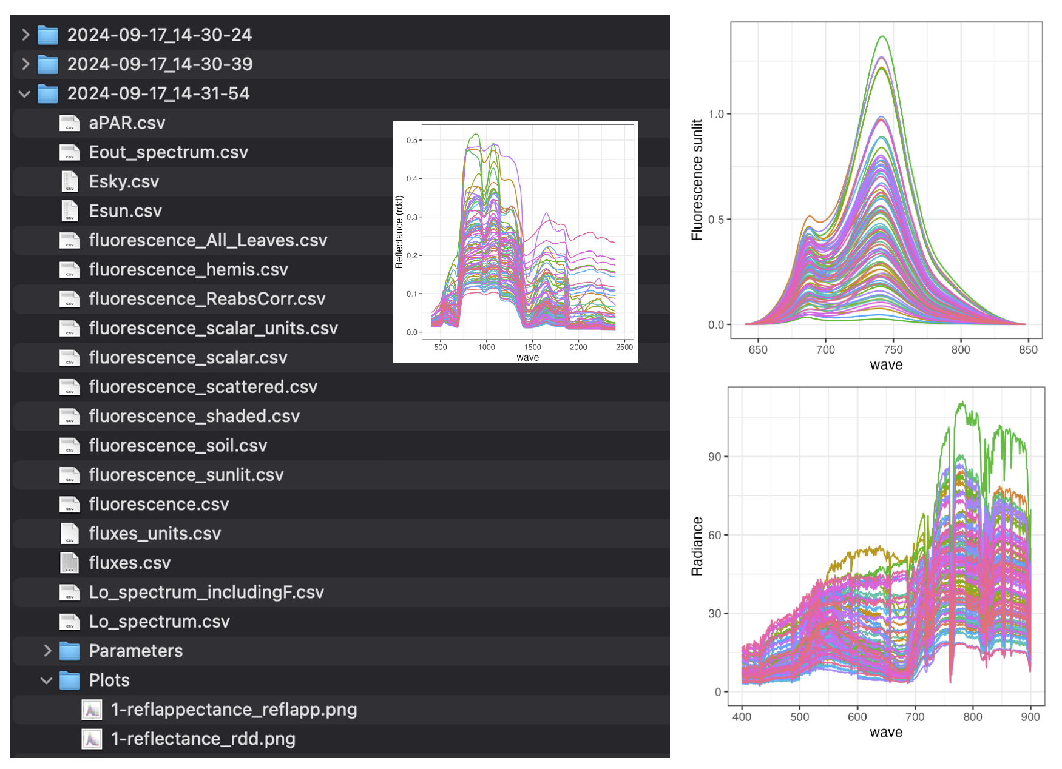Expand the Parameters folder
Screen dimensions: 1062x769
click(x=47, y=651)
